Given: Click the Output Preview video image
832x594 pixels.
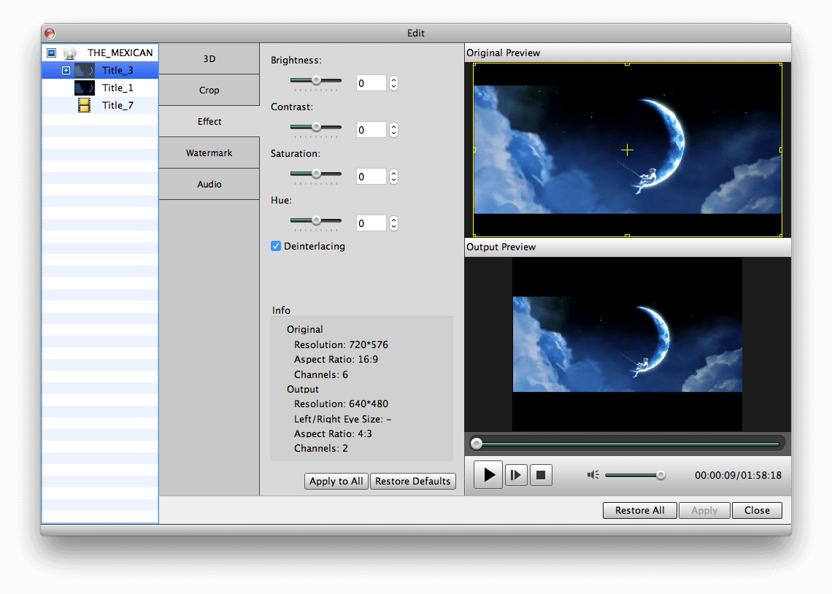Looking at the screenshot, I should (627, 344).
